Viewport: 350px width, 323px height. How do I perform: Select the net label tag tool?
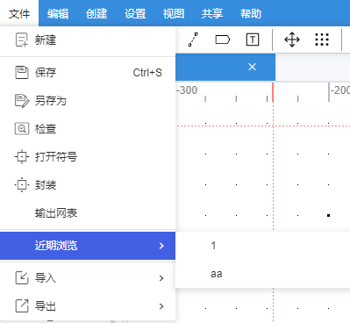coord(223,39)
